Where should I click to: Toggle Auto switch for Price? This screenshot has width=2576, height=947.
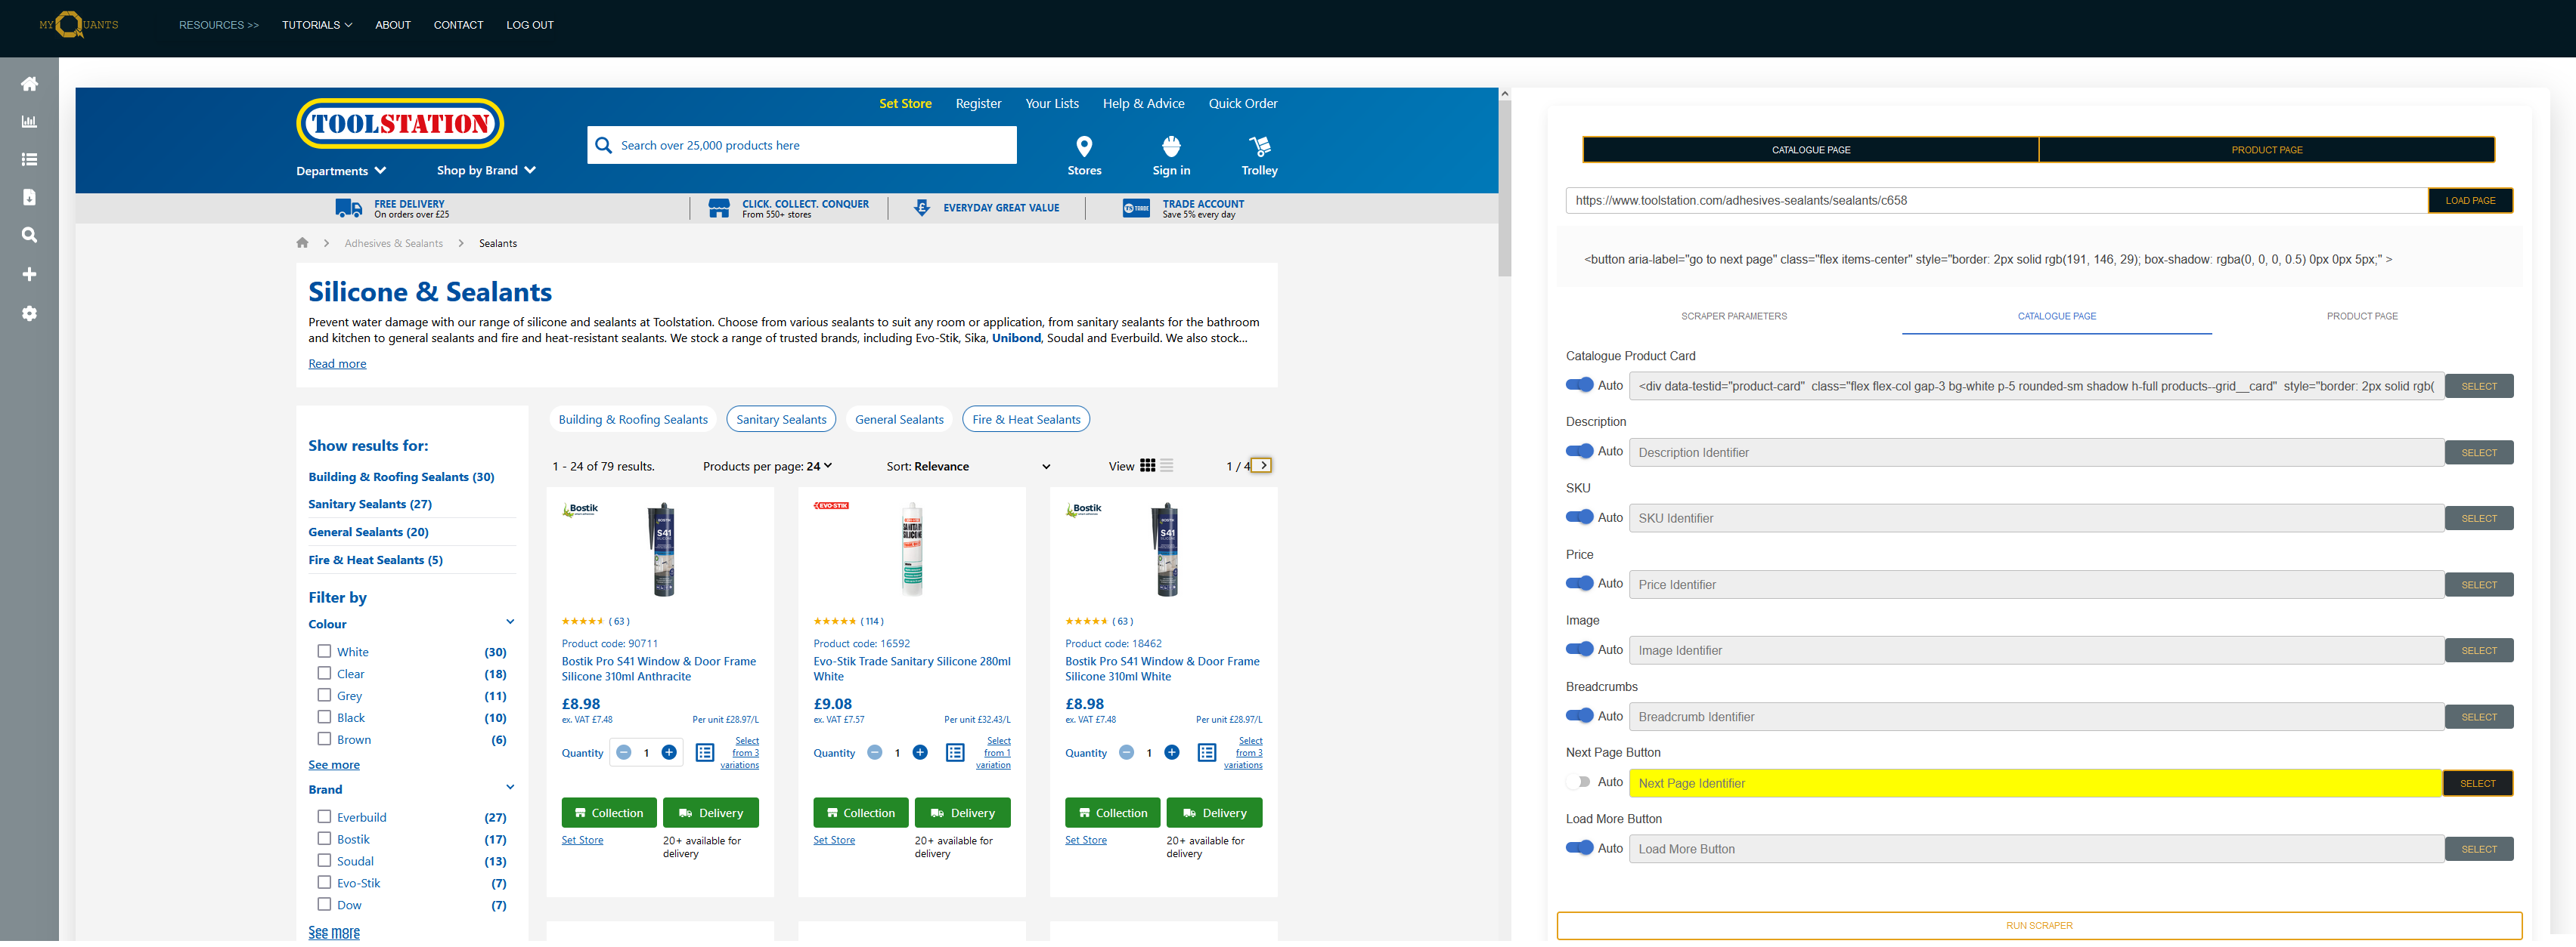pos(1579,584)
